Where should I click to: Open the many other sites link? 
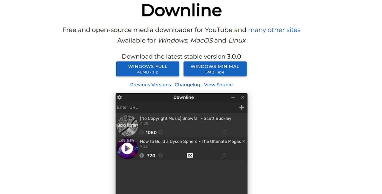(274, 30)
